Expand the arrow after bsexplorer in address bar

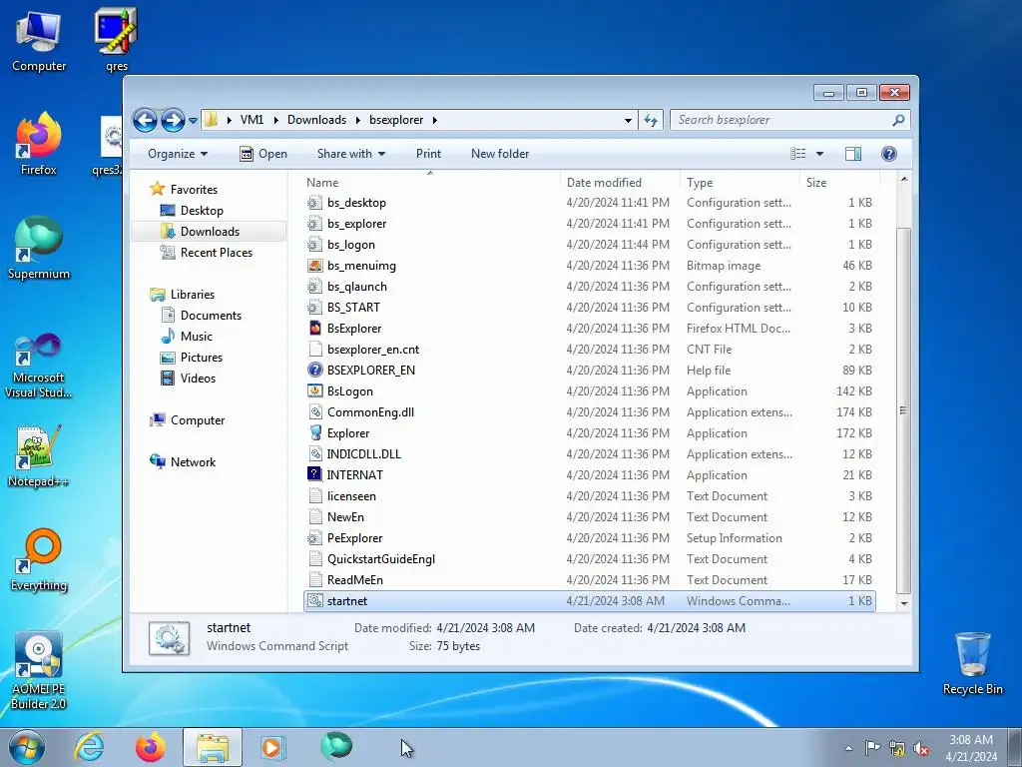coord(435,120)
